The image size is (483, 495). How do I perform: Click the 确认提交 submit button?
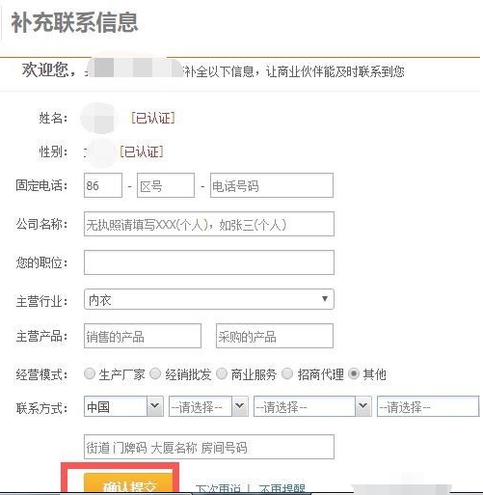tap(128, 483)
